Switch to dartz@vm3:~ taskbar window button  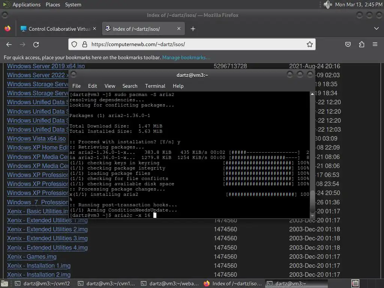point(297,283)
